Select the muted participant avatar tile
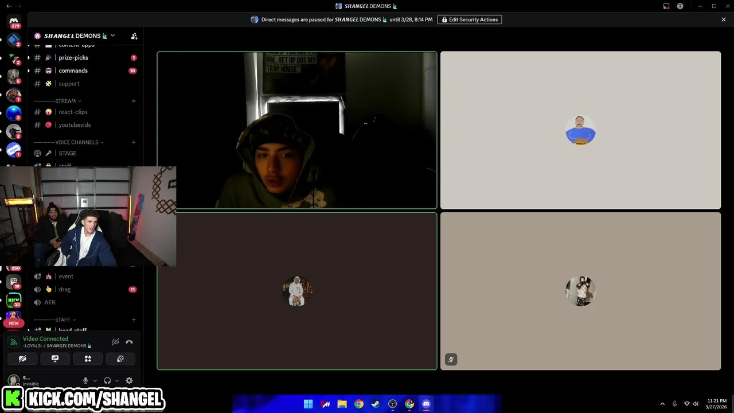Image resolution: width=734 pixels, height=413 pixels. (x=580, y=291)
